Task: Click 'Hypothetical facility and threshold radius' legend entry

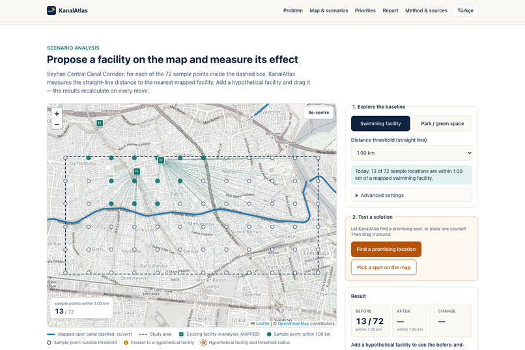Action: tap(246, 342)
